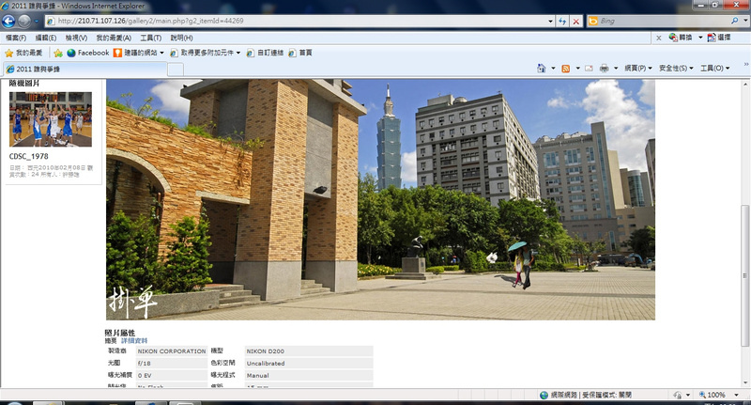Open the print options dropdown arrow

[x=616, y=68]
